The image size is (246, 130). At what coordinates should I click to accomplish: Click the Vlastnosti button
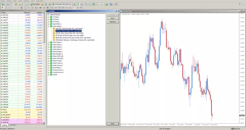coord(113,22)
